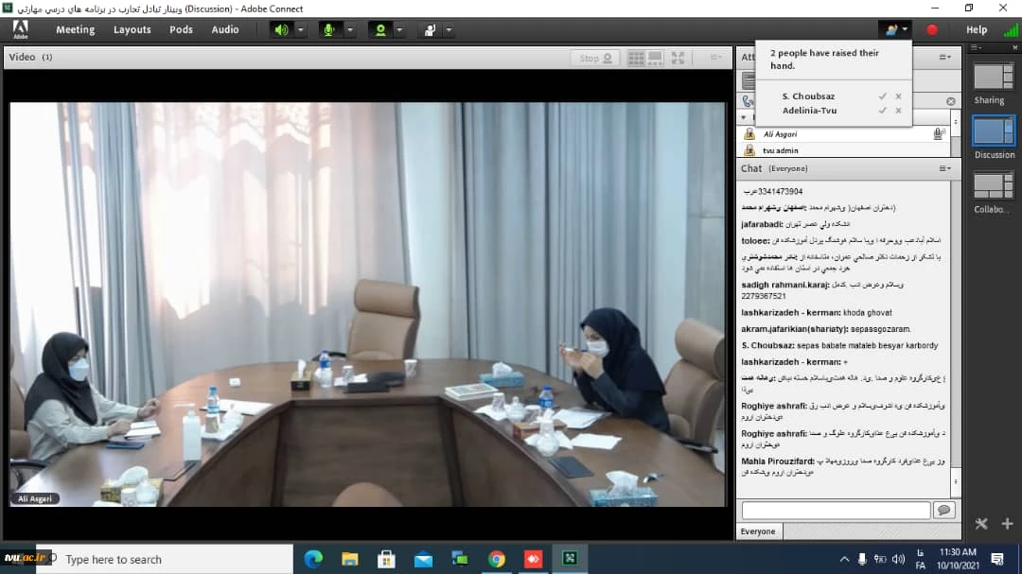Viewport: 1022px width, 574px height.
Task: Expand the microphone options dropdown arrow
Action: (x=350, y=30)
